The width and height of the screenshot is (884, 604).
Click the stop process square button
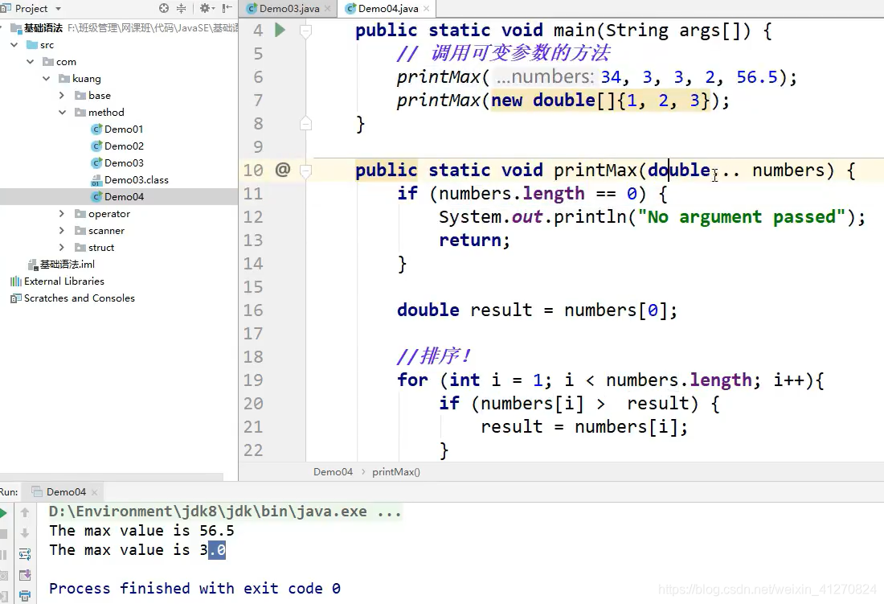[x=3, y=533]
